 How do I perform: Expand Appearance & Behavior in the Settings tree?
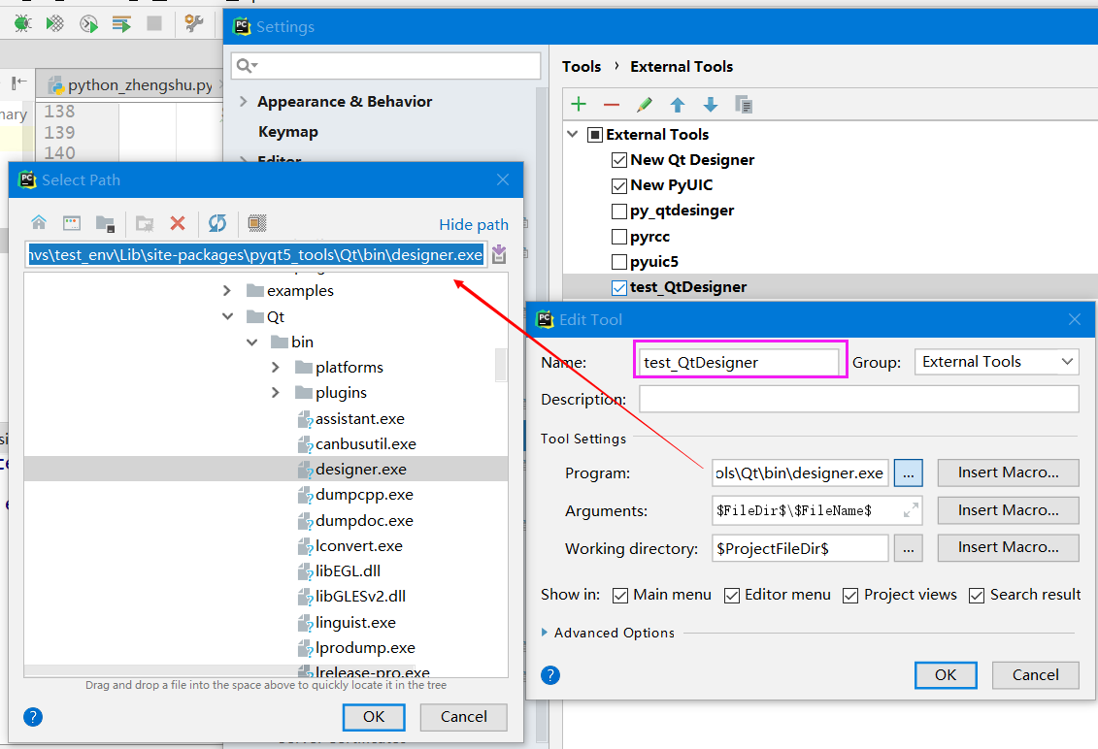[243, 102]
